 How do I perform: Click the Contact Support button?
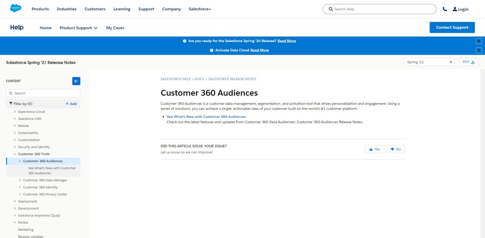[452, 28]
